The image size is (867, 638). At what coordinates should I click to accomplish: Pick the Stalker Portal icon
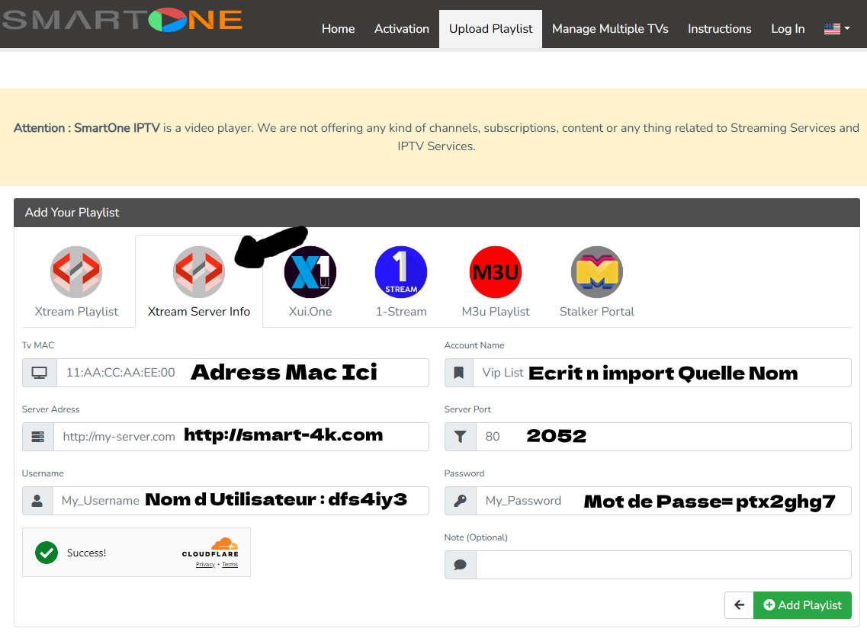pyautogui.click(x=596, y=272)
